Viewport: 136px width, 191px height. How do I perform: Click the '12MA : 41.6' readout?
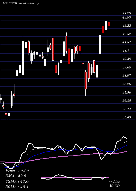(x=17, y=181)
